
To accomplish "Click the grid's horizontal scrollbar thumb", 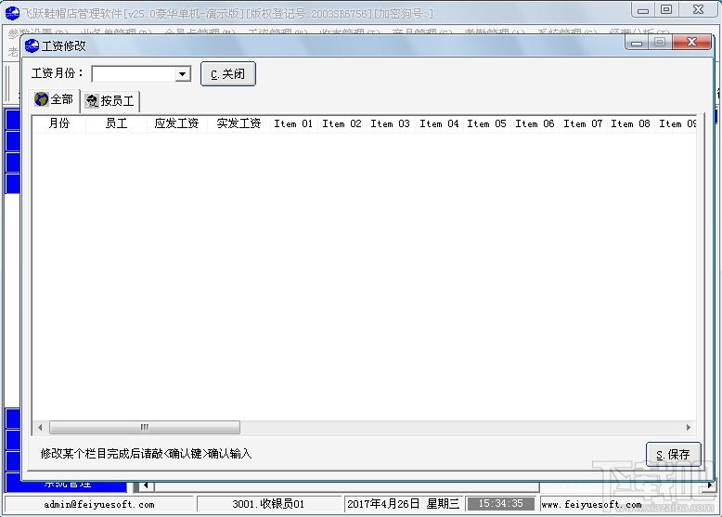I will [145, 427].
